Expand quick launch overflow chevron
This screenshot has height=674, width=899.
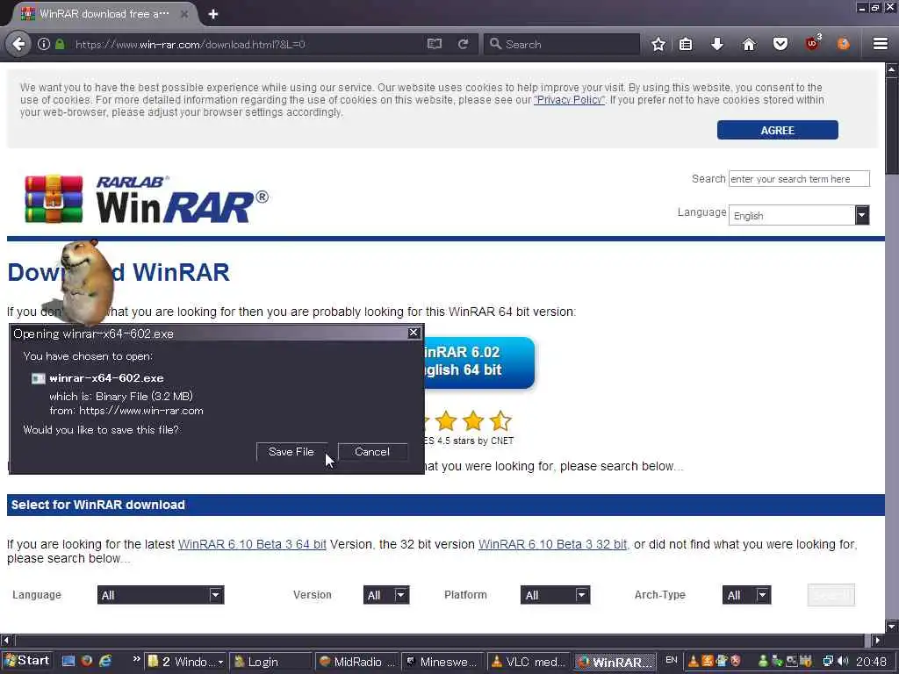136,659
